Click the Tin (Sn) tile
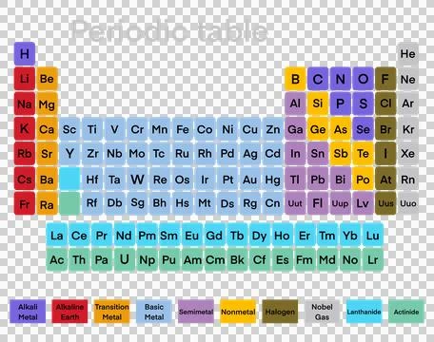The height and width of the screenshot is (342, 434). (318, 154)
